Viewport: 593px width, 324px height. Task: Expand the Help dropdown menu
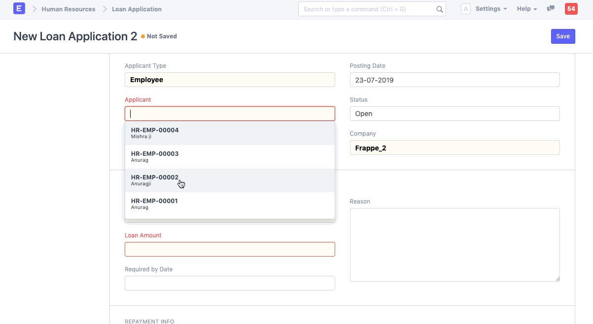click(x=526, y=9)
